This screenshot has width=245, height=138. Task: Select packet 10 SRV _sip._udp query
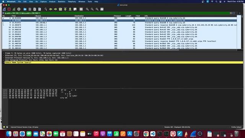tap(119, 27)
